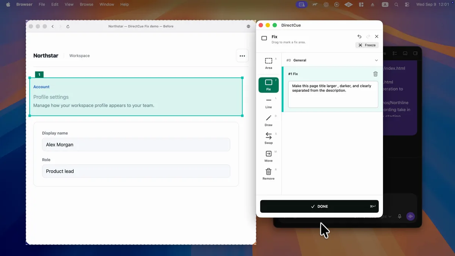Click the screen sharing menu bar icon
This screenshot has width=455, height=256.
pyautogui.click(x=302, y=5)
